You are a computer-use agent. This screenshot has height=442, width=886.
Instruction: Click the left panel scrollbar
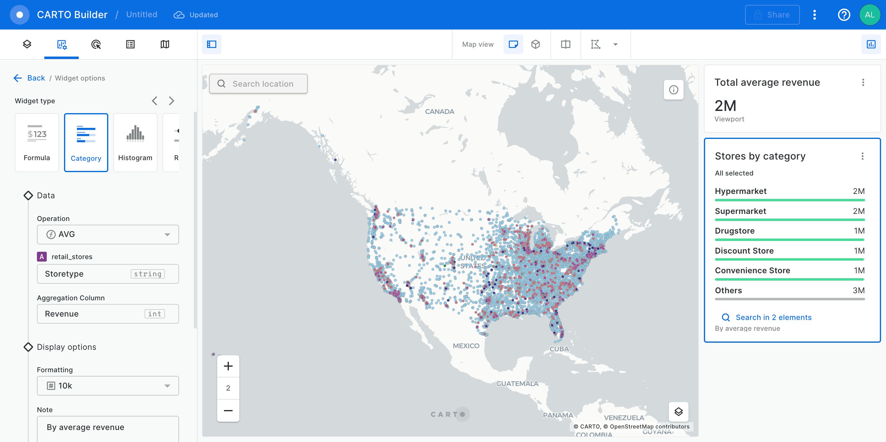(195, 220)
